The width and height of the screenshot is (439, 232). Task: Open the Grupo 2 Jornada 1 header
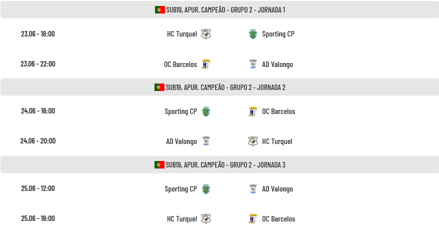220,10
